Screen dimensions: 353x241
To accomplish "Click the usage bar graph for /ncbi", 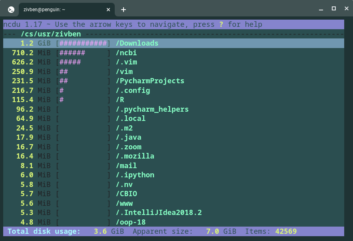I will (x=83, y=53).
